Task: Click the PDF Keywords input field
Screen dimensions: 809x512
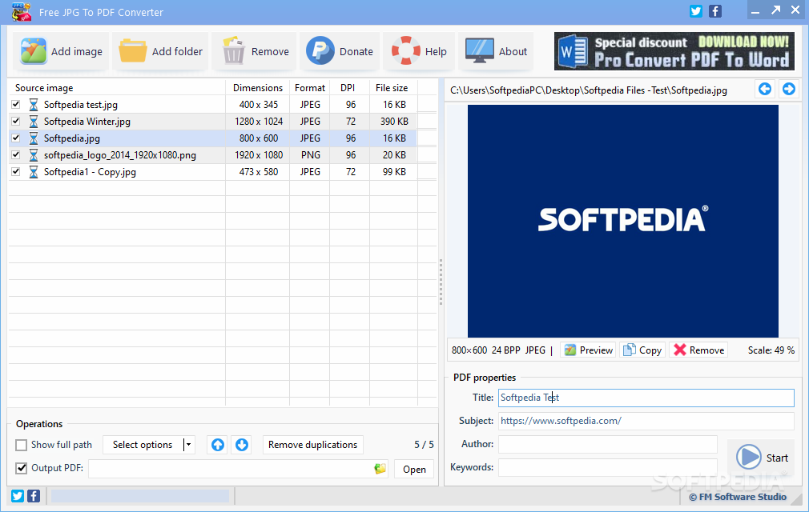Action: (x=608, y=467)
